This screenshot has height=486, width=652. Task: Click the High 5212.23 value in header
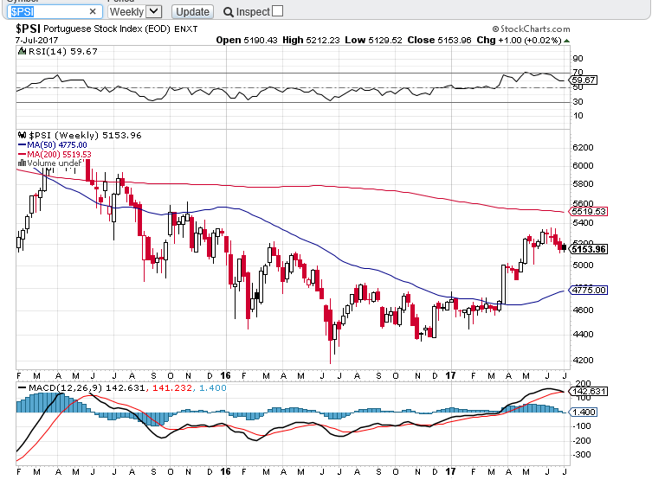click(x=311, y=41)
